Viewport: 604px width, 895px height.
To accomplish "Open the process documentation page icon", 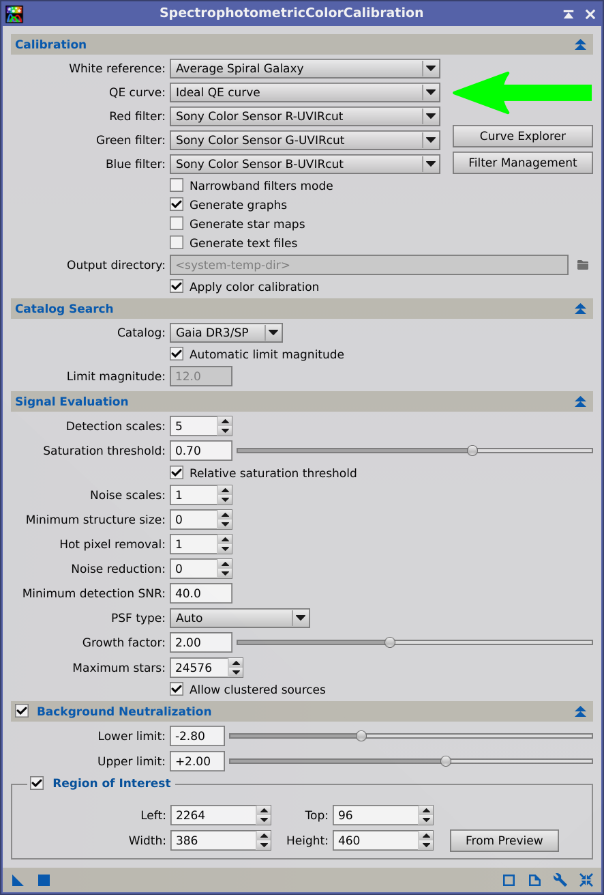I will [534, 880].
